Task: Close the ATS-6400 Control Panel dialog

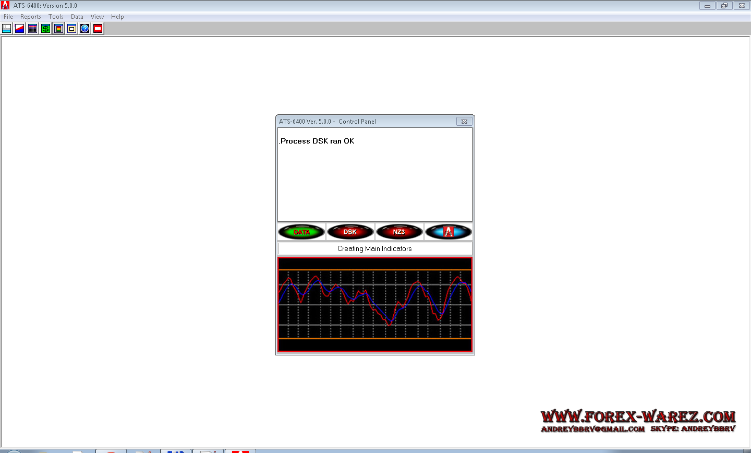Action: coord(464,122)
